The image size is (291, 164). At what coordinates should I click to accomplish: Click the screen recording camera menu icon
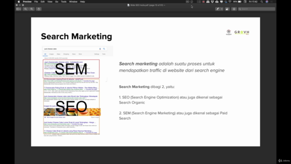[x=187, y=2]
